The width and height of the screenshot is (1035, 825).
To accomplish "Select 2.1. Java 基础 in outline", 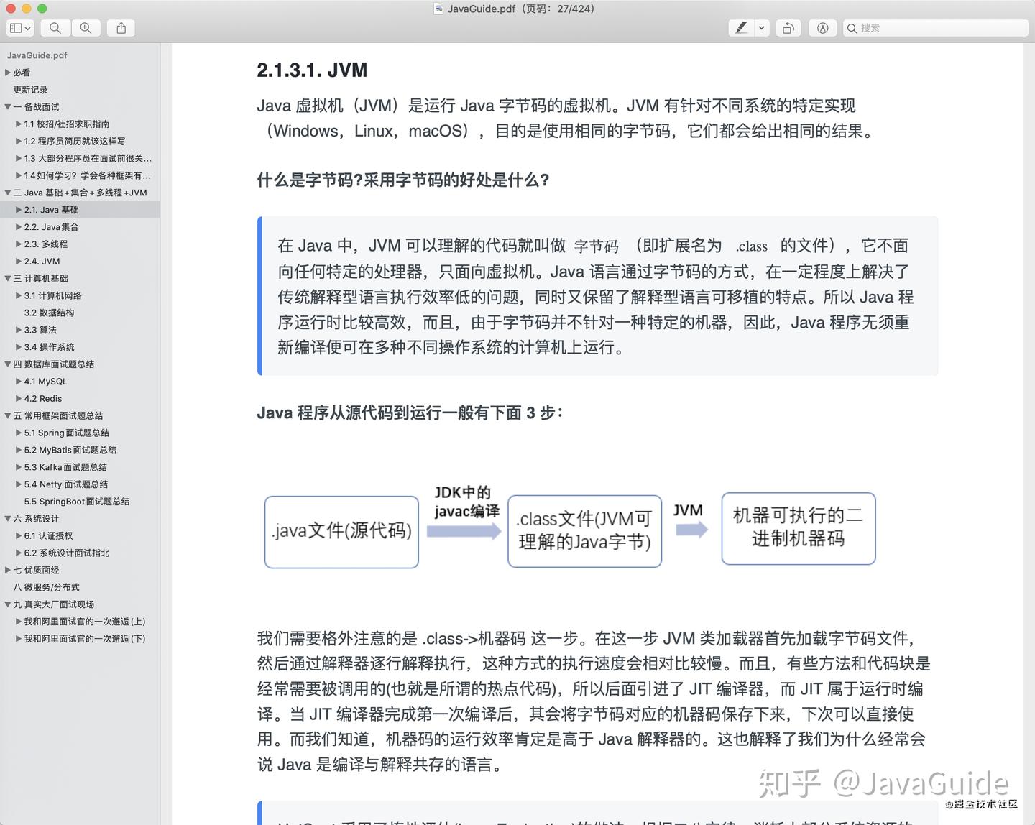I will [x=51, y=210].
